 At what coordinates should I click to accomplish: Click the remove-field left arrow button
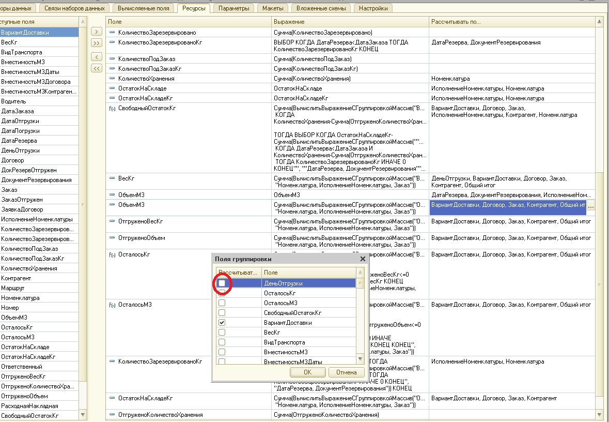(96, 57)
